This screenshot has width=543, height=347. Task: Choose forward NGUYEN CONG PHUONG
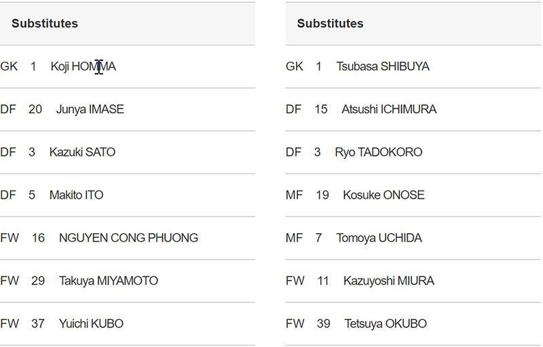point(128,238)
